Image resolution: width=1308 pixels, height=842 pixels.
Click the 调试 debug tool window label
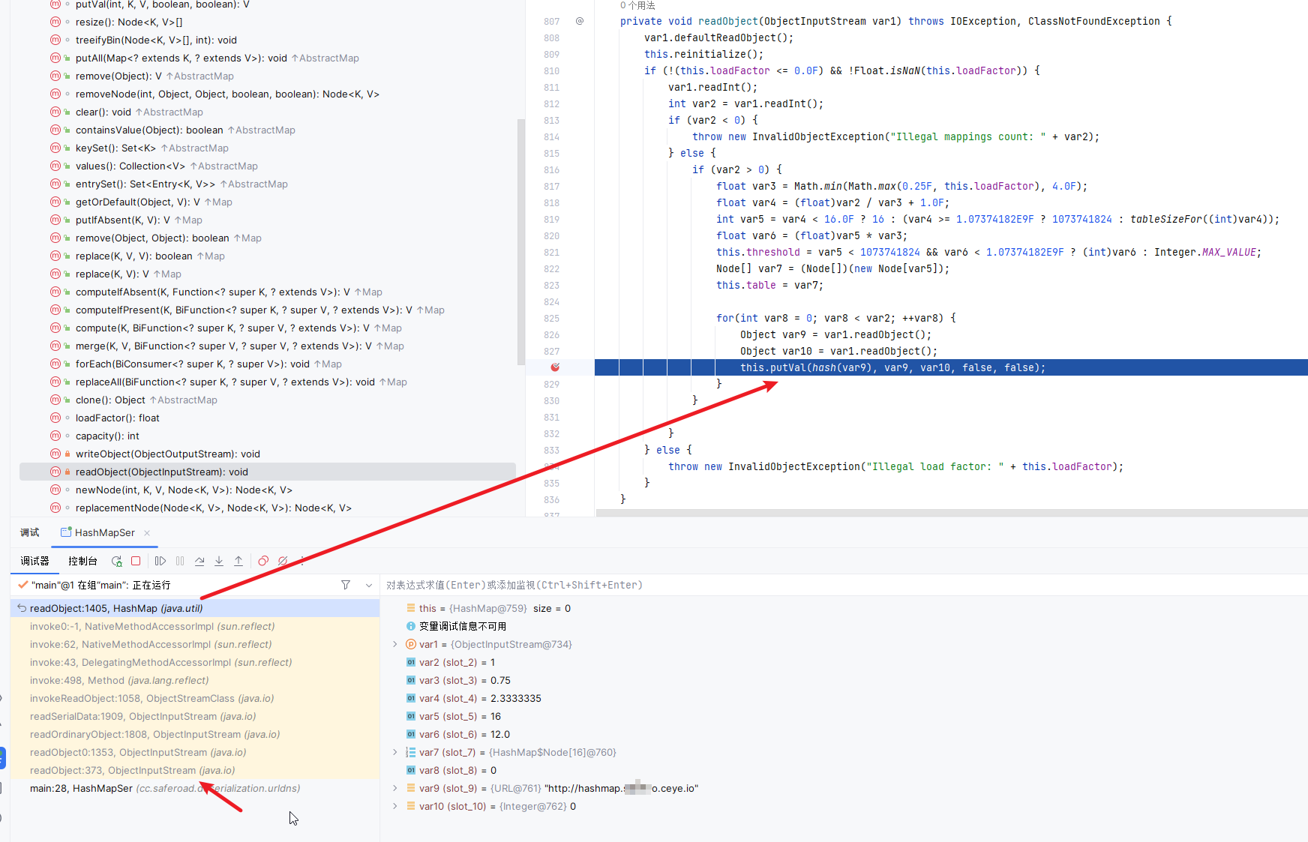(30, 533)
